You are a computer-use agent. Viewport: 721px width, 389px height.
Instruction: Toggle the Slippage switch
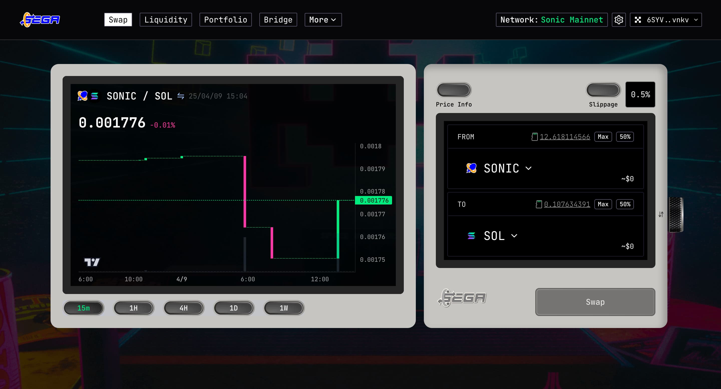[x=603, y=90]
